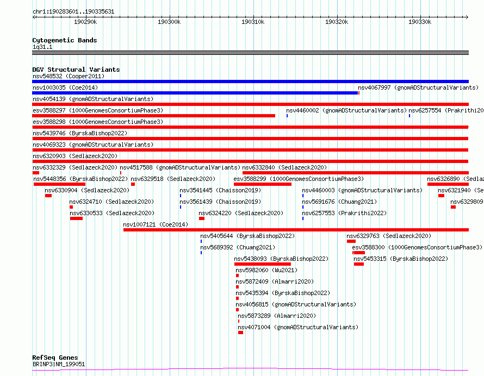Click nsv5689392 (Chuang2021) label

tap(238, 247)
